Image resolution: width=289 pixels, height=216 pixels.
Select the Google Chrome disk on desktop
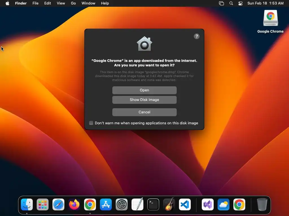coord(270,18)
